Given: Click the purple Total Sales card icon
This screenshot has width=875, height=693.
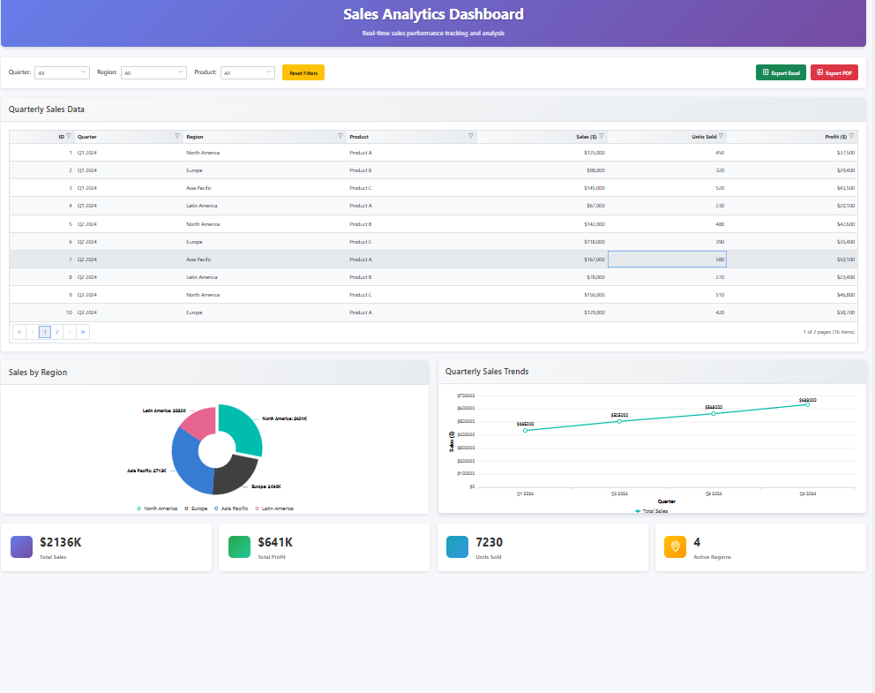Looking at the screenshot, I should [x=21, y=546].
